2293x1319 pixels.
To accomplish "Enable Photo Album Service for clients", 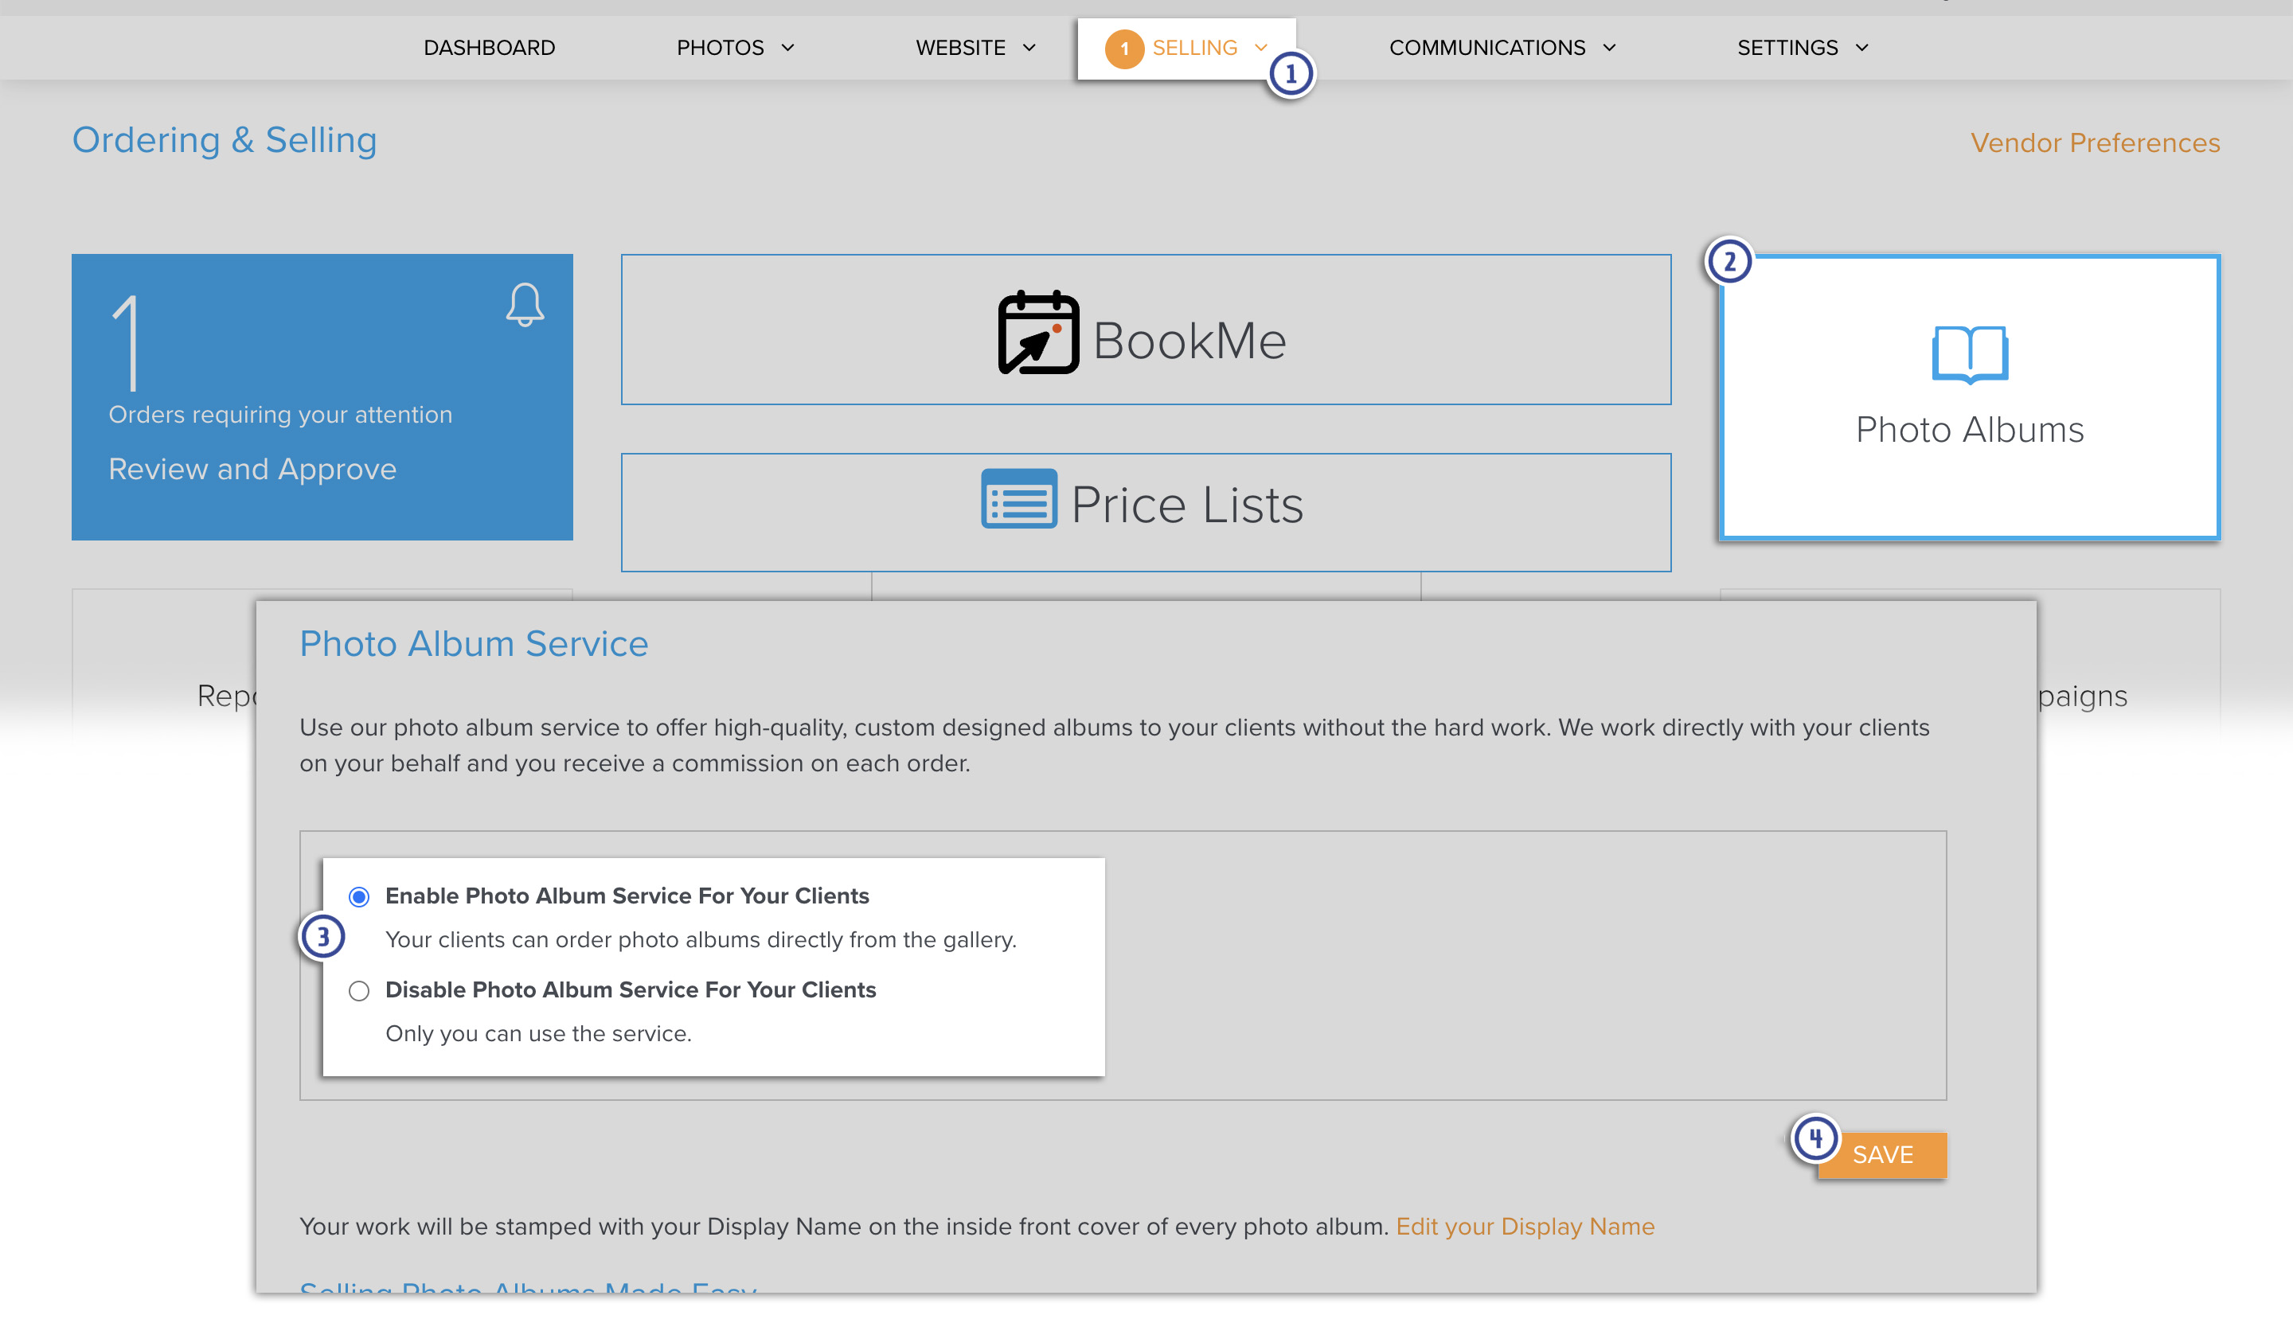I will click(359, 896).
